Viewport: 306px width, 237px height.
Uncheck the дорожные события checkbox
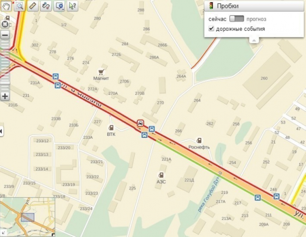(211, 28)
